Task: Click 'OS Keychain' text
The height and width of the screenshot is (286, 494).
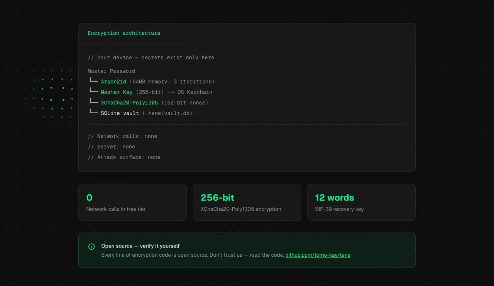Action: (195, 92)
